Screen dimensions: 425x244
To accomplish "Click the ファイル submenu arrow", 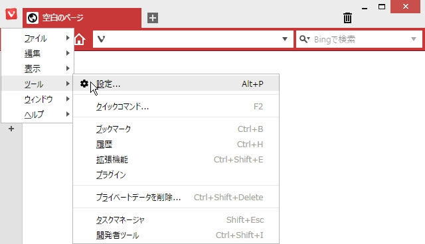I will click(x=68, y=38).
